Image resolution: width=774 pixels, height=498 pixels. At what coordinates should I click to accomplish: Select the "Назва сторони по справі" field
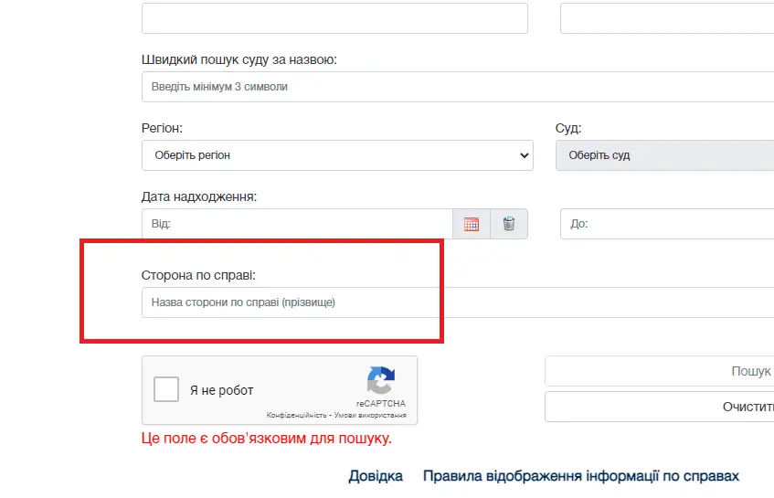tap(457, 302)
